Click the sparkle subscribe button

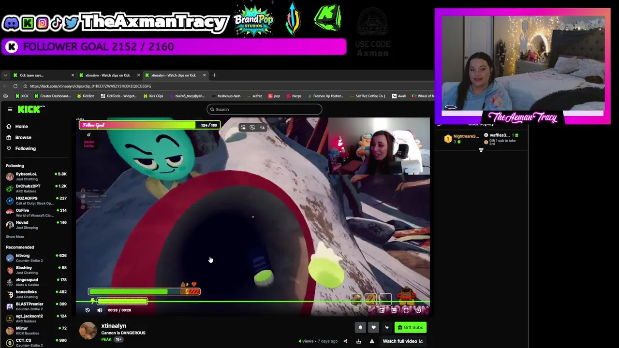pos(386,328)
